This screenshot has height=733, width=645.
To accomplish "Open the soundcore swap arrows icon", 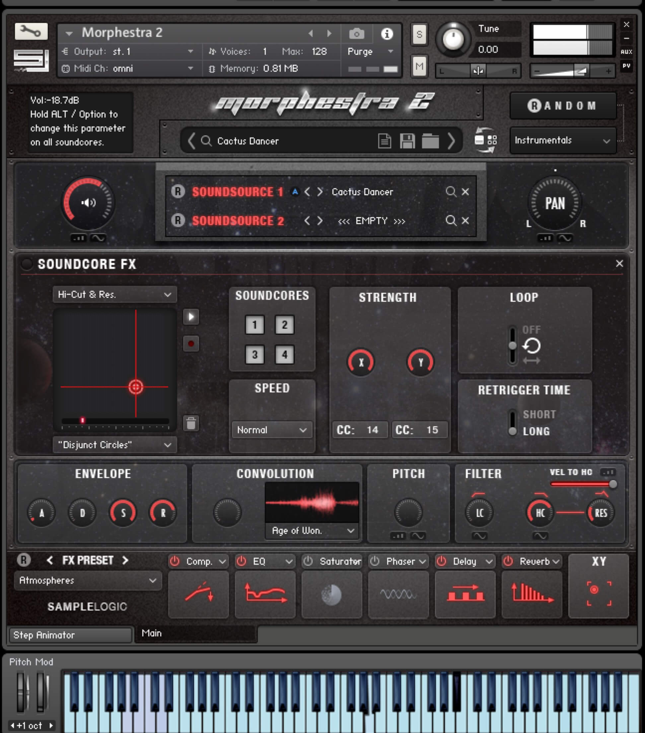I will pyautogui.click(x=485, y=140).
